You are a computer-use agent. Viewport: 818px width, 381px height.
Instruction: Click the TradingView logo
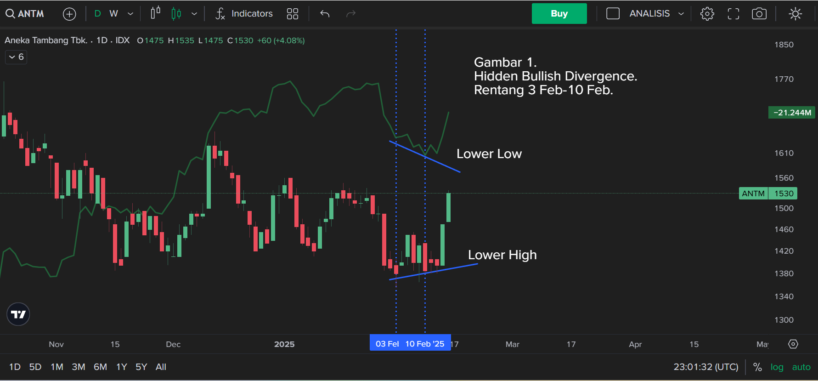pyautogui.click(x=18, y=314)
